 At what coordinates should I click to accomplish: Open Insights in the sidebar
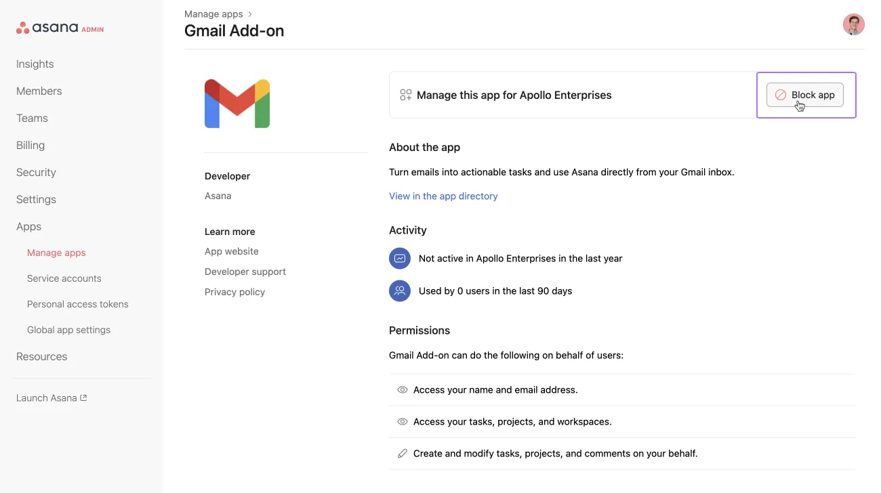(x=35, y=64)
